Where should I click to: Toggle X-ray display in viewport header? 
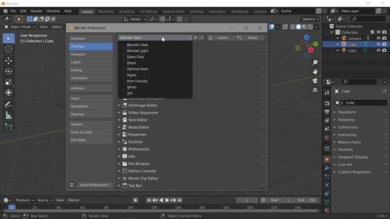pos(285,27)
